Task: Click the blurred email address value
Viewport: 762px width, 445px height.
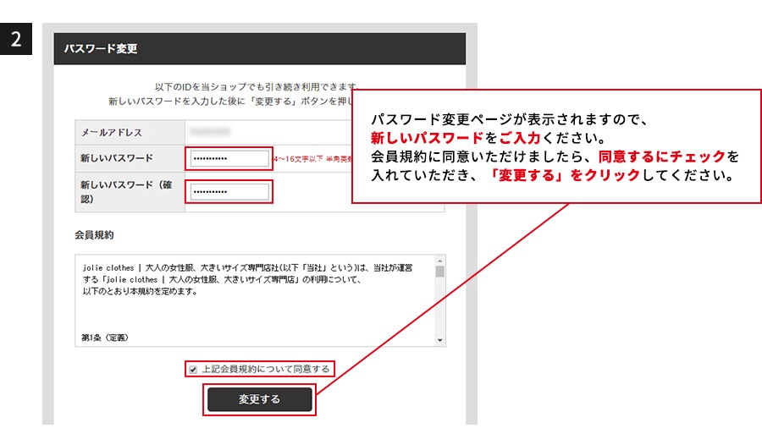Action: tap(211, 132)
